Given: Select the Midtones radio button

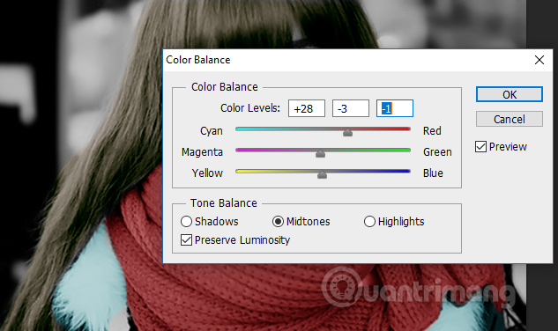Looking at the screenshot, I should [x=278, y=222].
